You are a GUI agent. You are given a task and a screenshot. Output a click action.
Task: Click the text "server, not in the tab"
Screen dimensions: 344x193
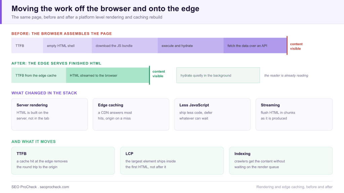33,118
